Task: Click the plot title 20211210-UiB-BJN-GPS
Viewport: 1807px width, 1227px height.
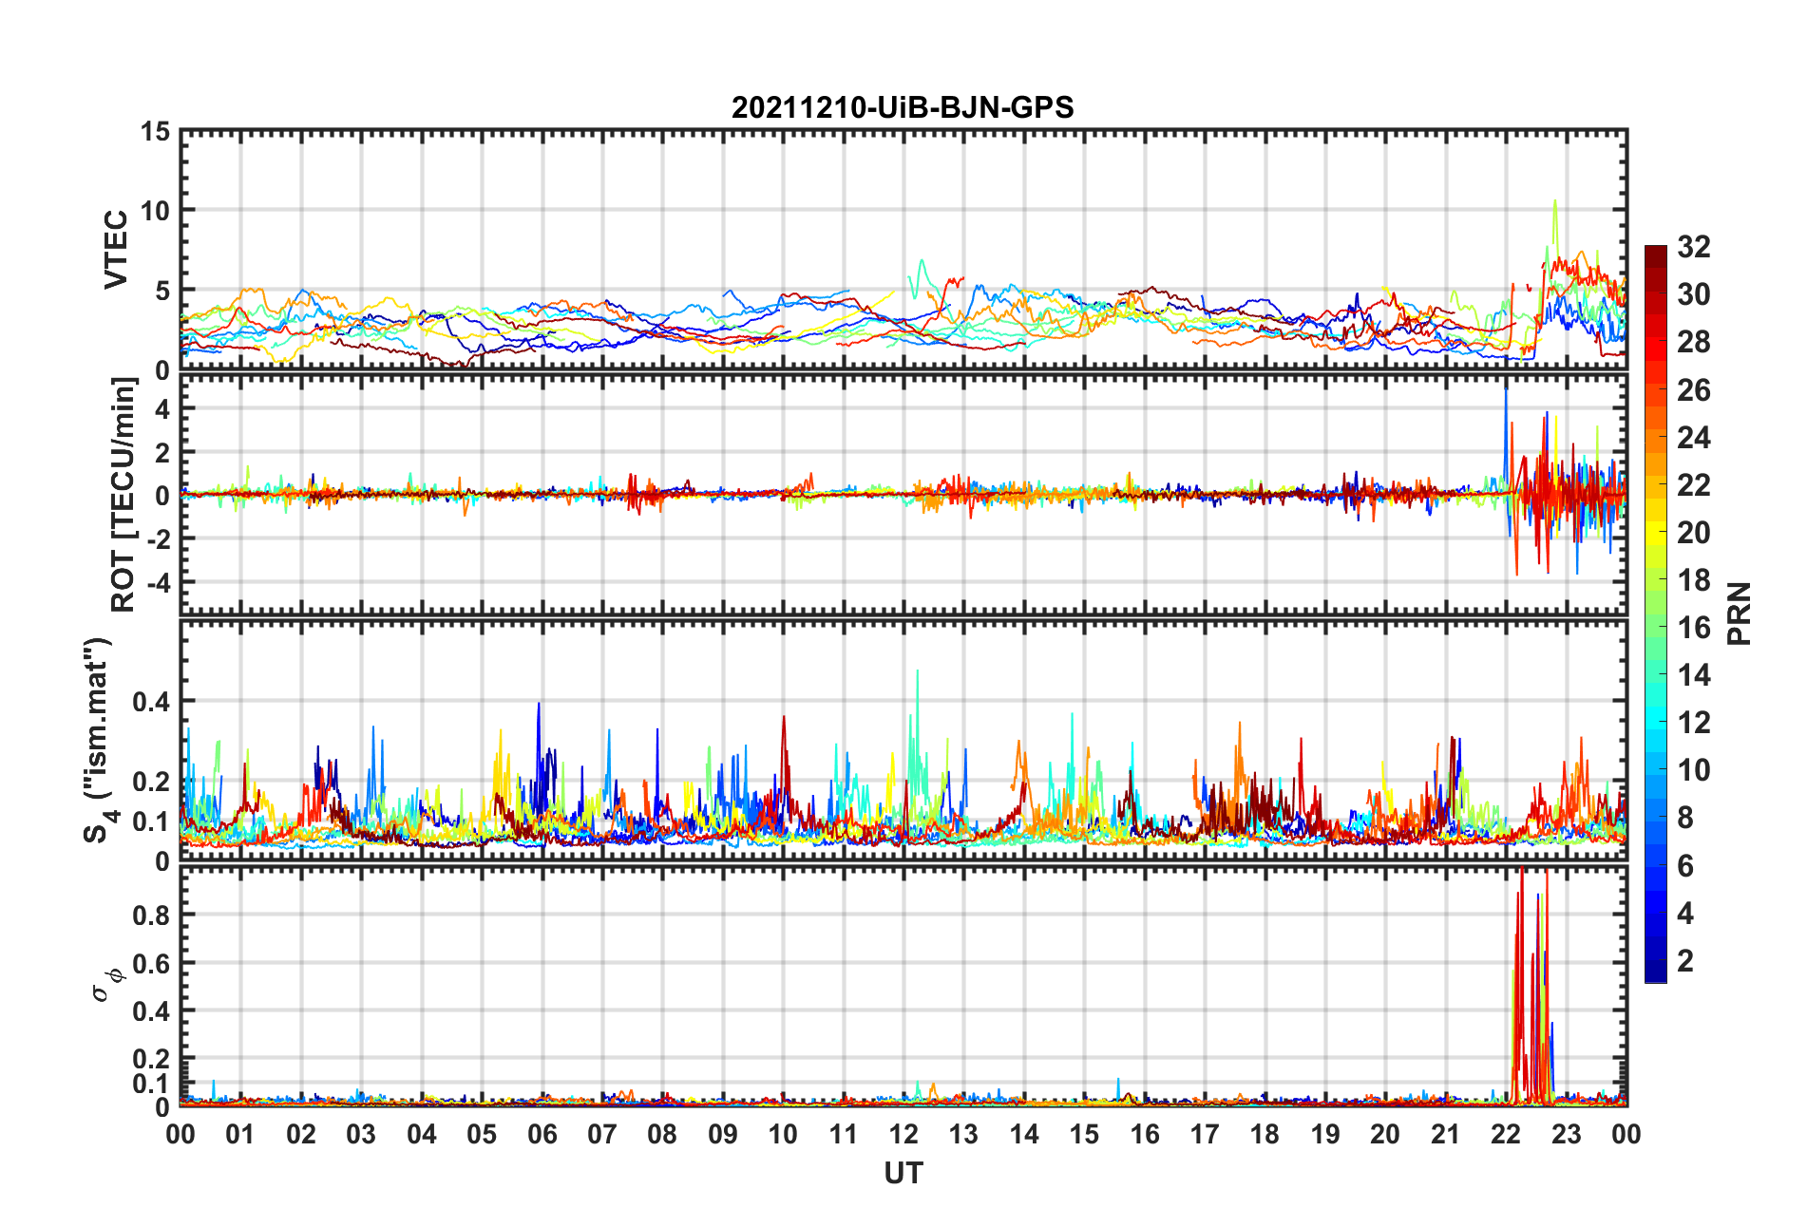Action: [x=903, y=107]
